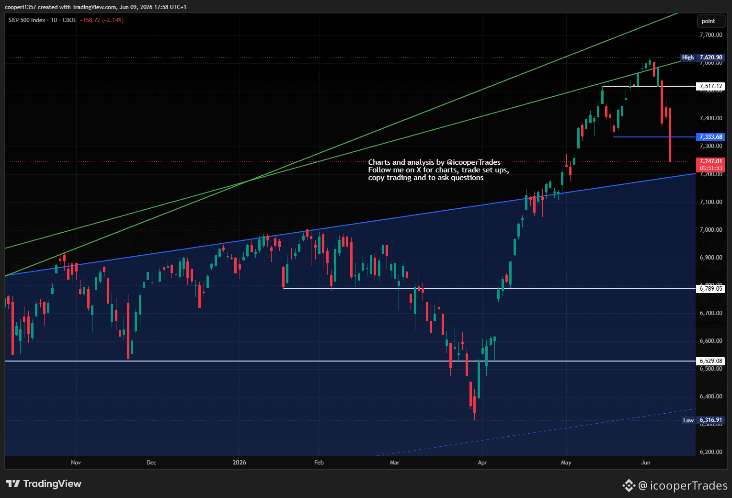Click the red 7,247.01 current price label
The width and height of the screenshot is (732, 498).
710,161
